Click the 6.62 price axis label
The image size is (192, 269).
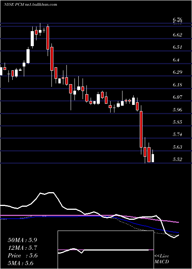177,35
